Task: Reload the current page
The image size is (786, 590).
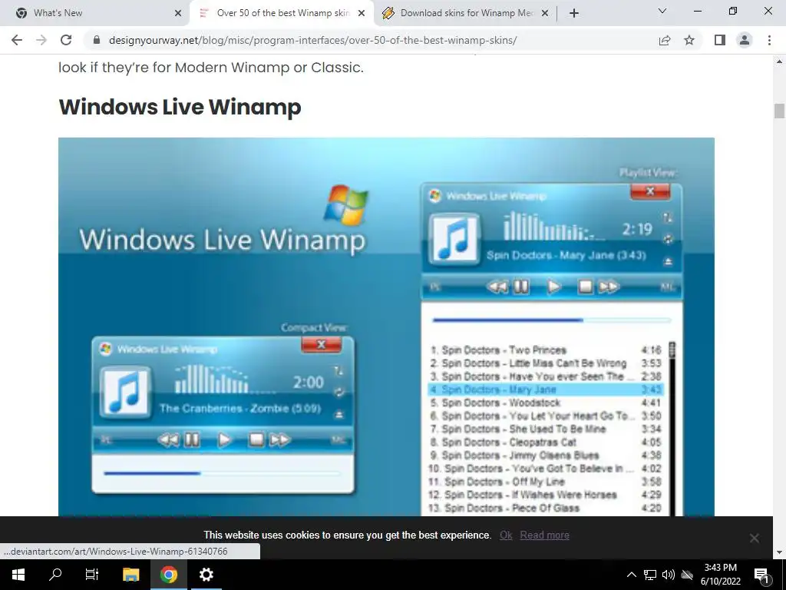Action: [x=66, y=40]
